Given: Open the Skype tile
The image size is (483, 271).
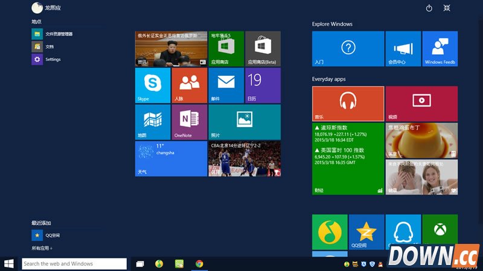Looking at the screenshot, I should (x=153, y=86).
